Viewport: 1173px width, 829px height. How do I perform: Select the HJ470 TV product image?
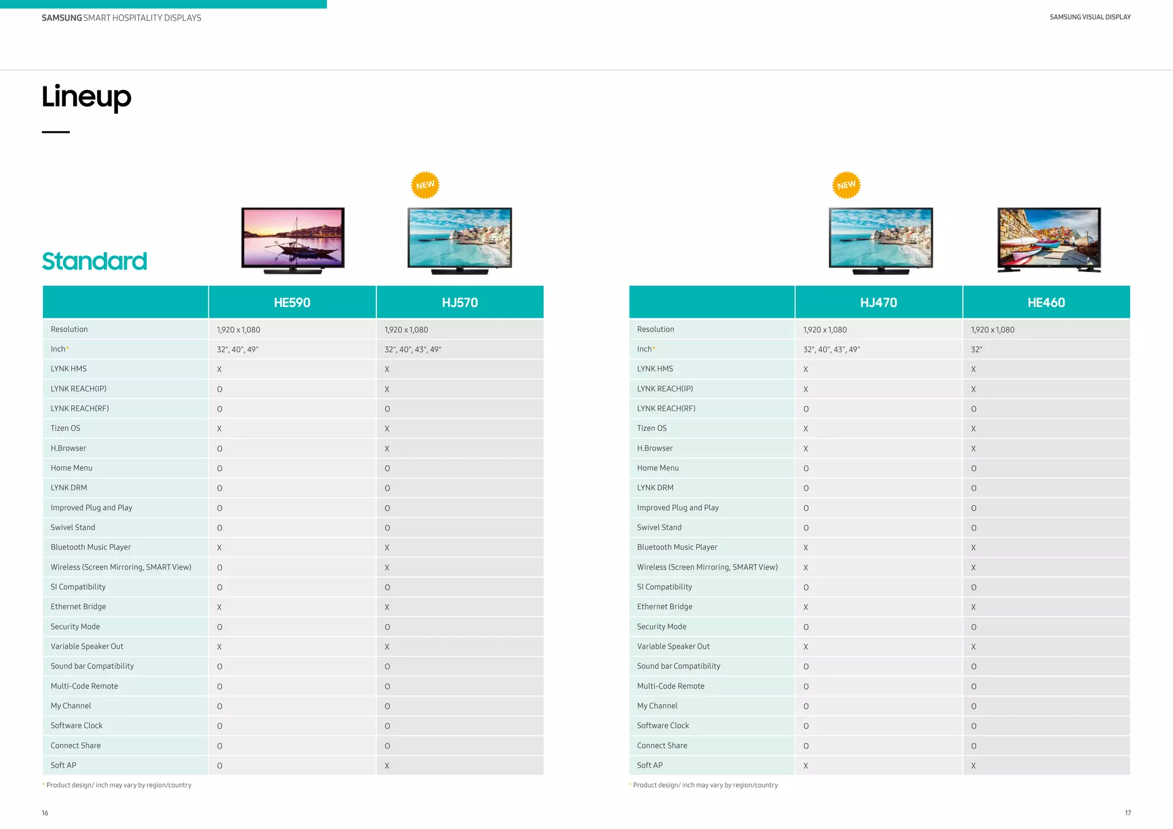(x=880, y=240)
